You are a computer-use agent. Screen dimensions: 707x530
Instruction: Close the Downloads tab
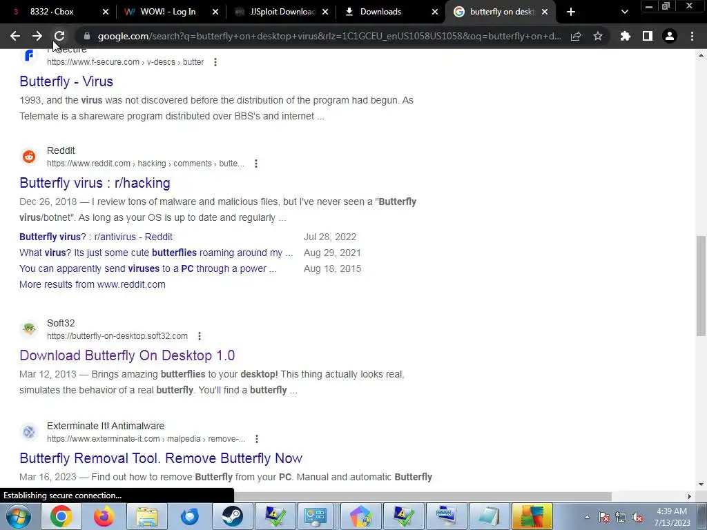(435, 12)
